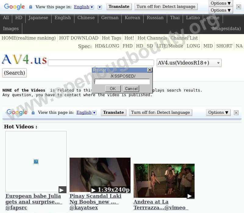Open Hot Tags page
Screen dimensions: 244x213
[x=111, y=38]
